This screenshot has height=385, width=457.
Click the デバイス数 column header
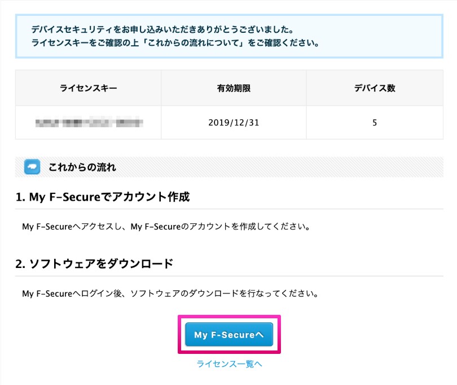[375, 88]
